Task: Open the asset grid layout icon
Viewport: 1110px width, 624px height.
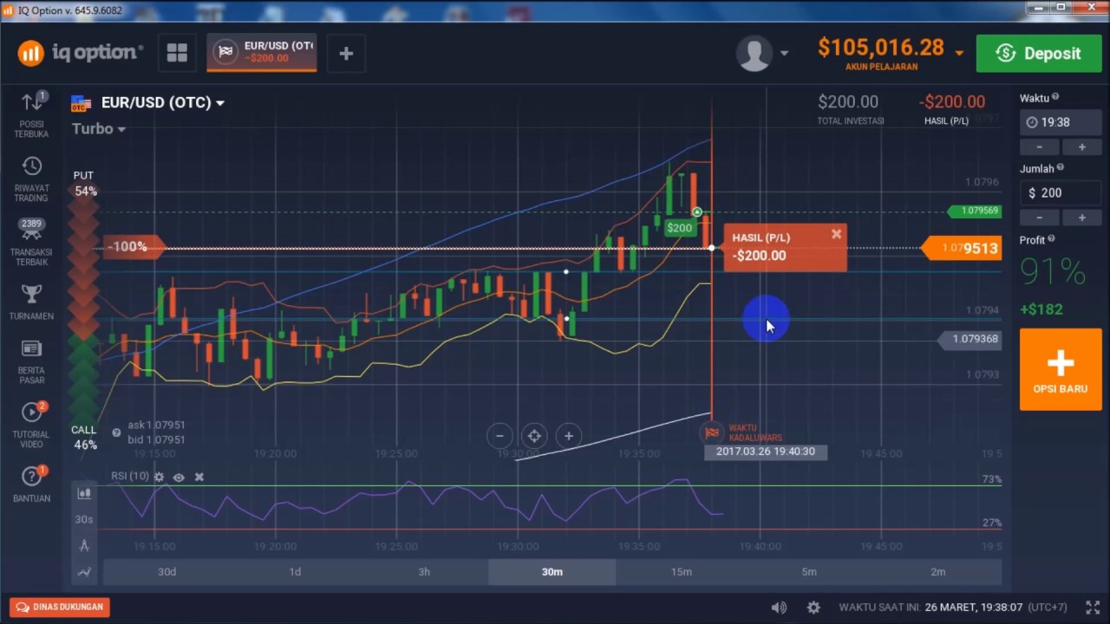Action: (x=177, y=53)
